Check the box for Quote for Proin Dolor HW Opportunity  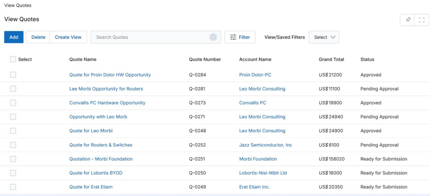[x=13, y=75]
